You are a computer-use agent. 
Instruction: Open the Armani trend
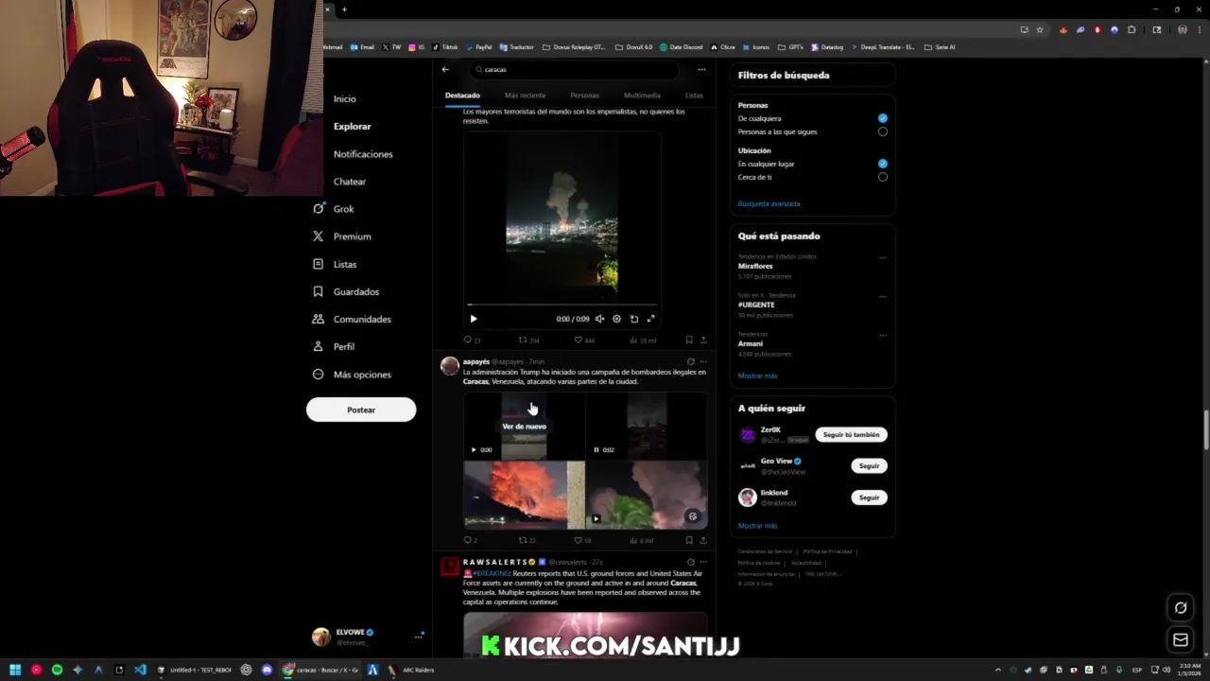pyautogui.click(x=751, y=343)
